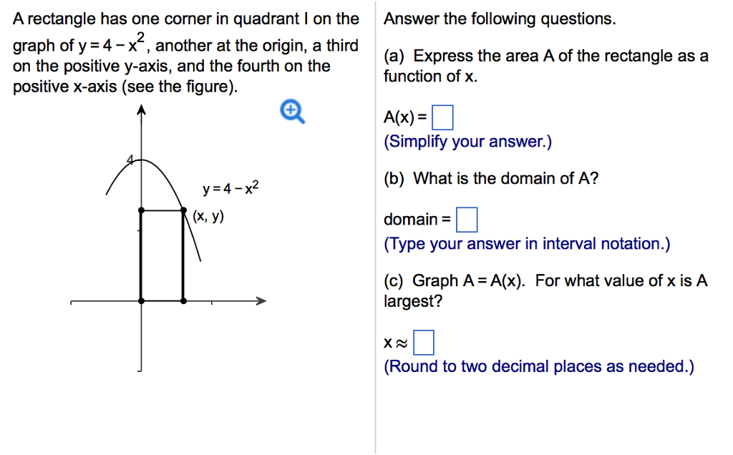Click the vertical divider between panels
This screenshot has width=733, height=455.
374,227
